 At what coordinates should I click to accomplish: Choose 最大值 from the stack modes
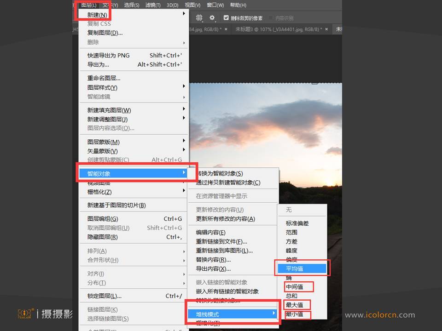[295, 305]
